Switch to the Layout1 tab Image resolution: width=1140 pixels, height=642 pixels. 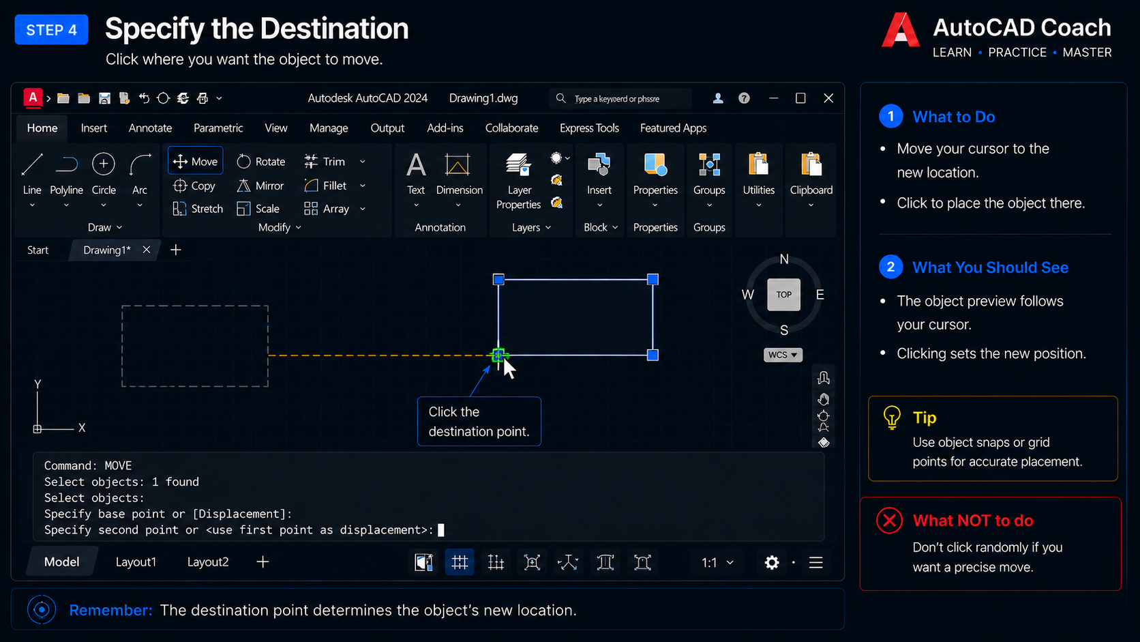[136, 561]
